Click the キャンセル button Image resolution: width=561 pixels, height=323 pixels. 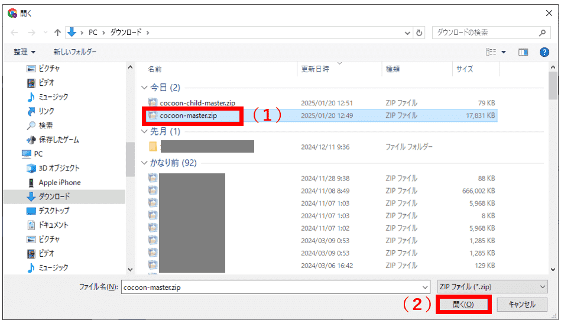521,305
